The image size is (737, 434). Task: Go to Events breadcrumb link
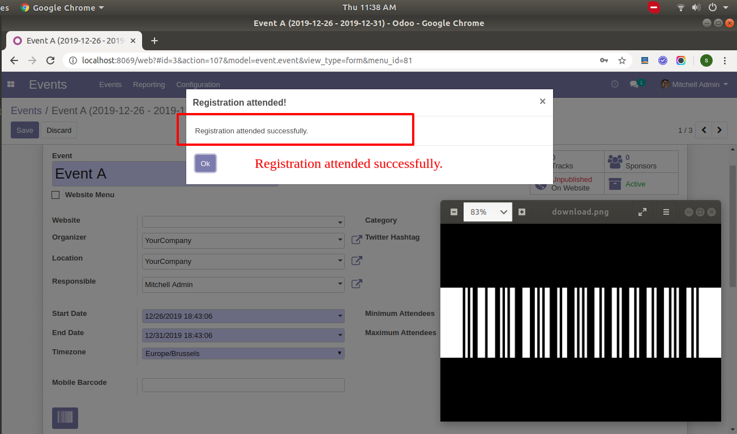click(x=26, y=111)
